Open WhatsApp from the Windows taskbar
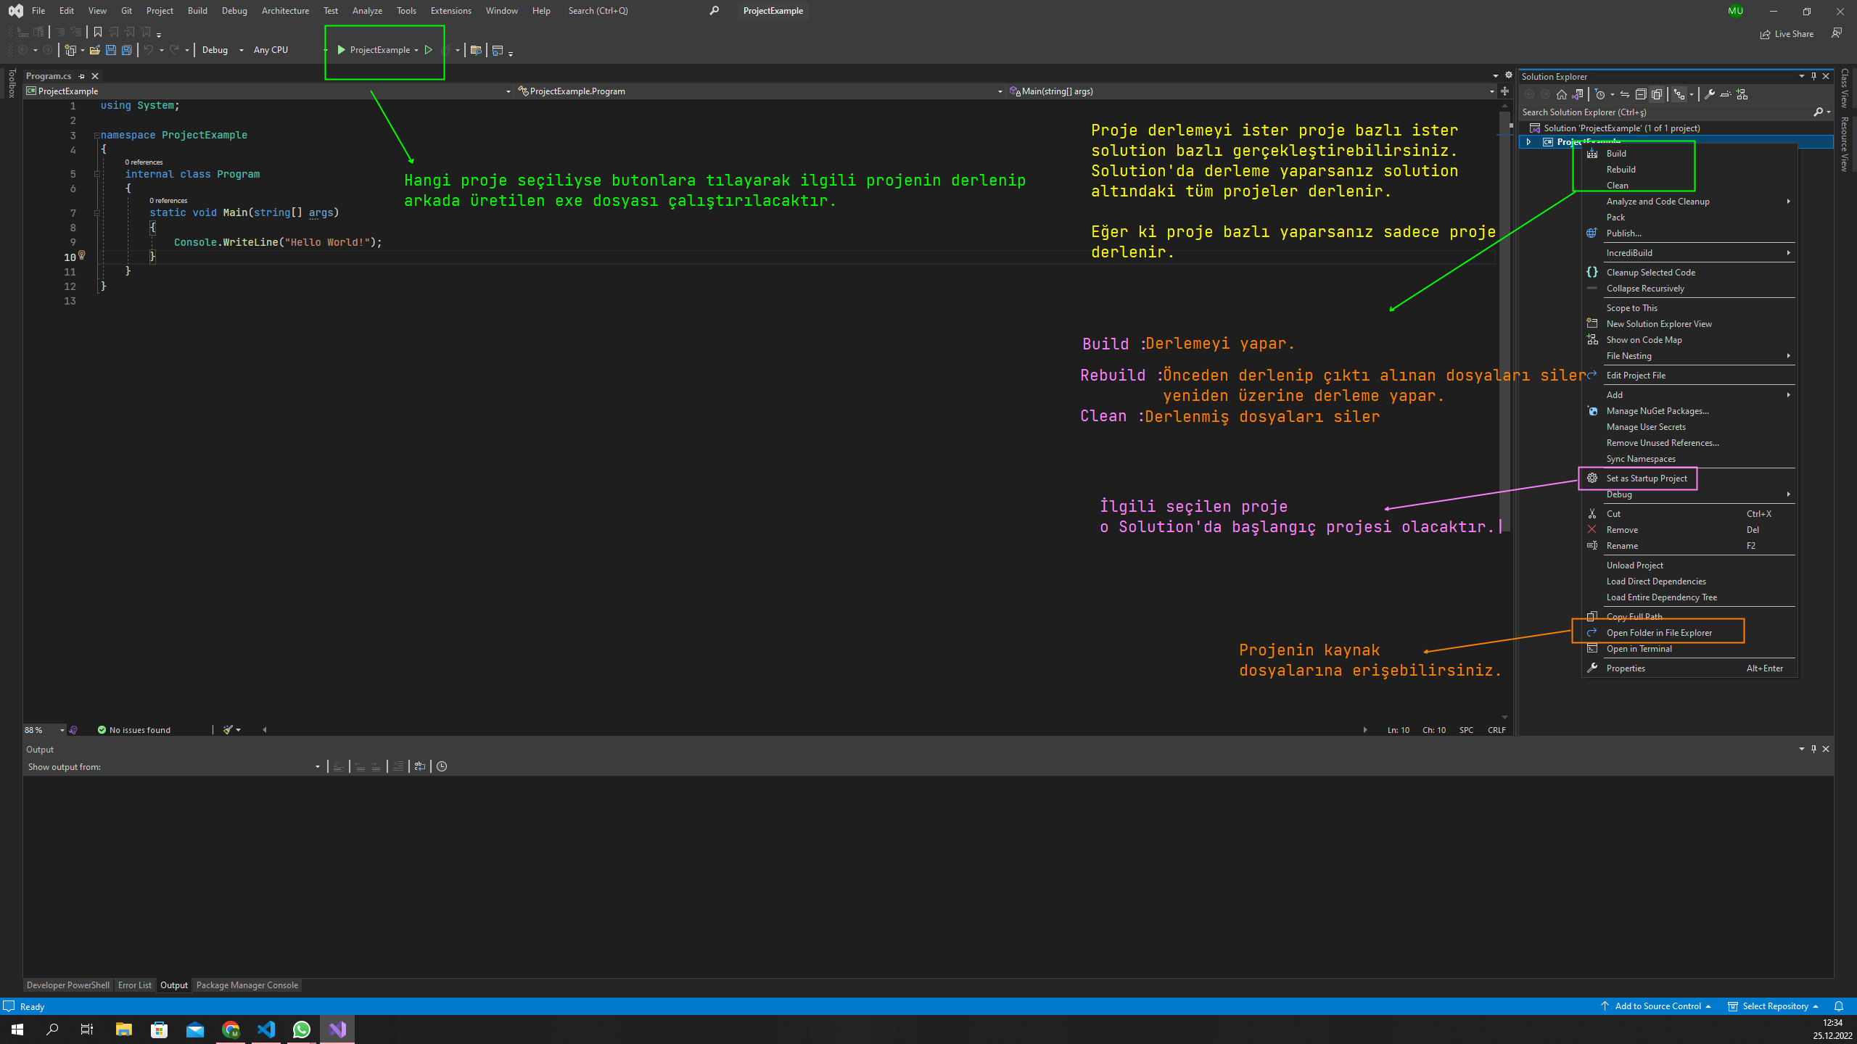This screenshot has height=1044, width=1857. 302,1029
